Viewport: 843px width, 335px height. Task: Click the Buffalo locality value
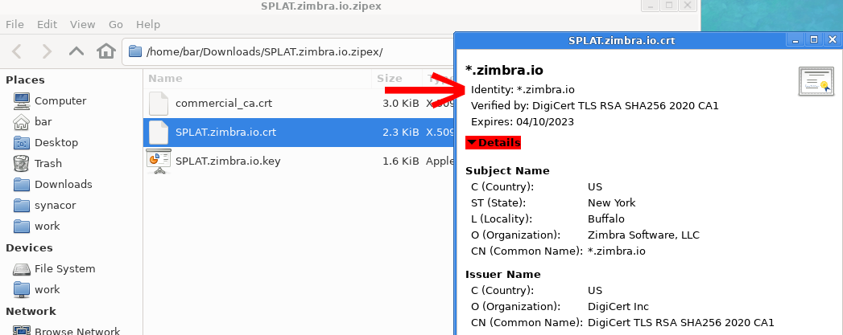coord(606,219)
